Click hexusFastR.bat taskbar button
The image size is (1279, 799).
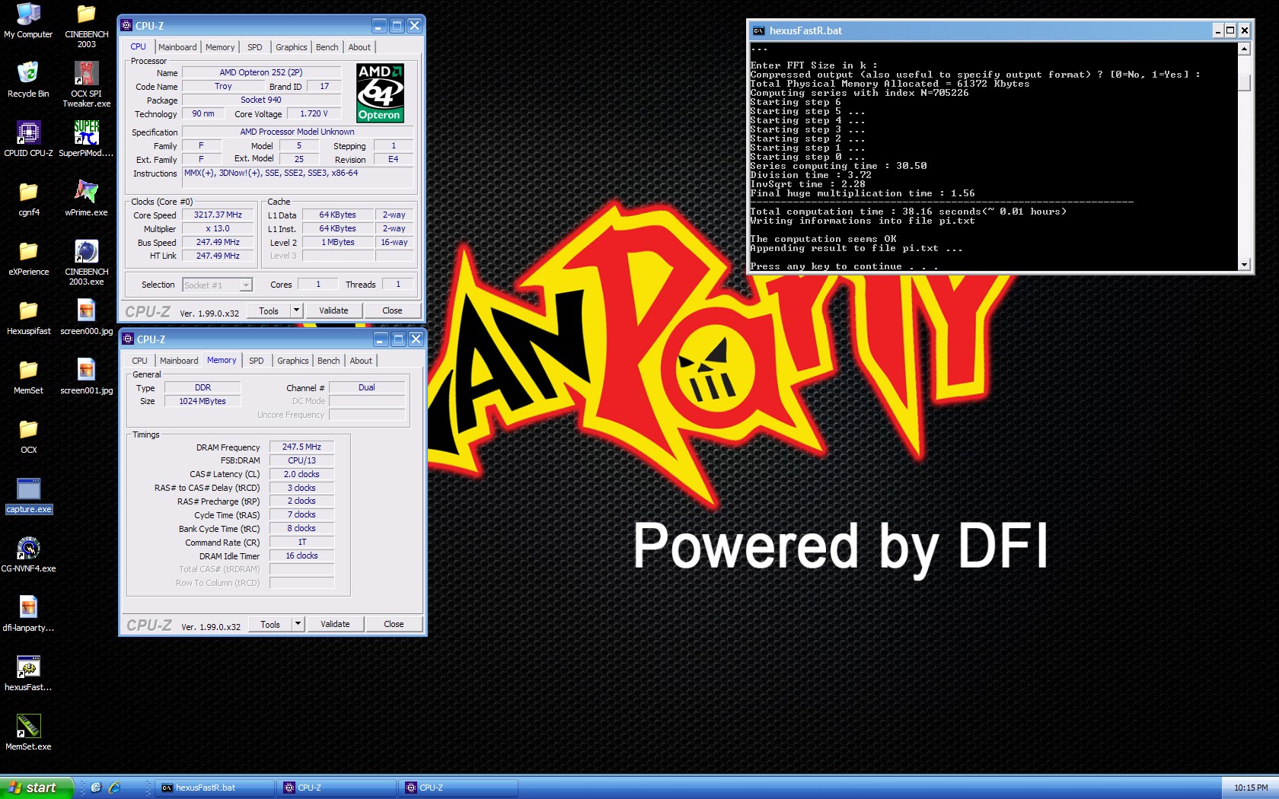point(215,788)
